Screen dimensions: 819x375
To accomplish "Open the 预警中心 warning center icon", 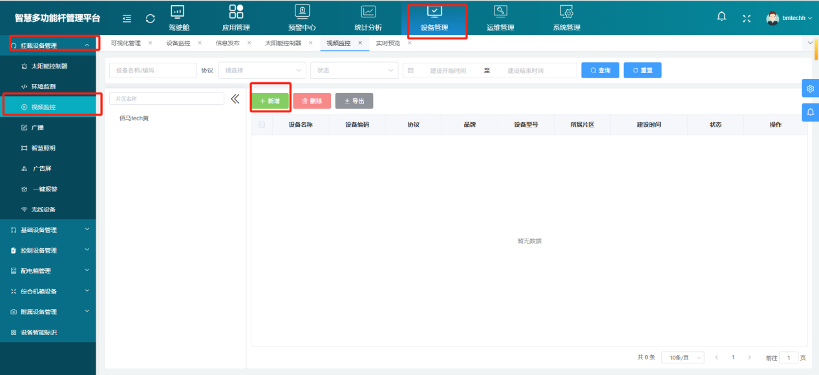I will coord(301,17).
